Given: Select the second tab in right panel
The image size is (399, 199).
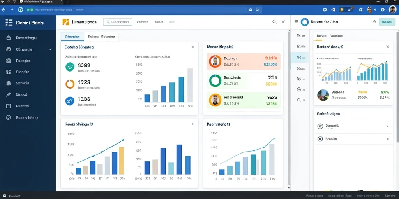Looking at the screenshot, I should tap(336, 36).
